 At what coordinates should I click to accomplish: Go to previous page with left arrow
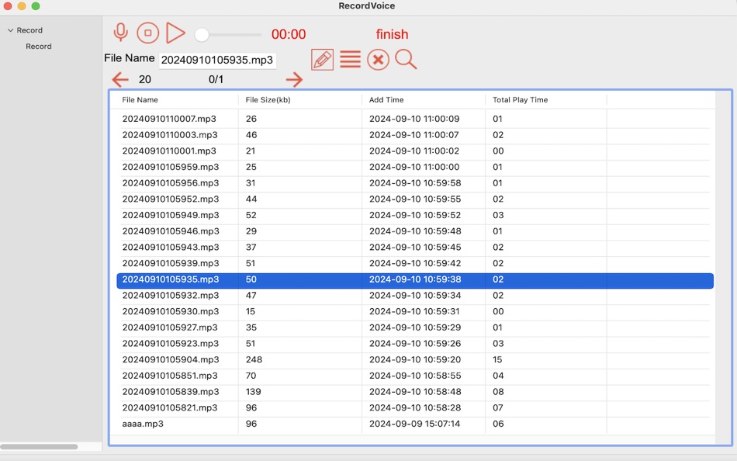pos(120,79)
